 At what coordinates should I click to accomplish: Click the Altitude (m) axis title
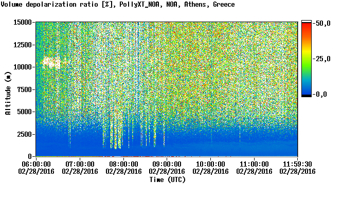click(x=8, y=93)
